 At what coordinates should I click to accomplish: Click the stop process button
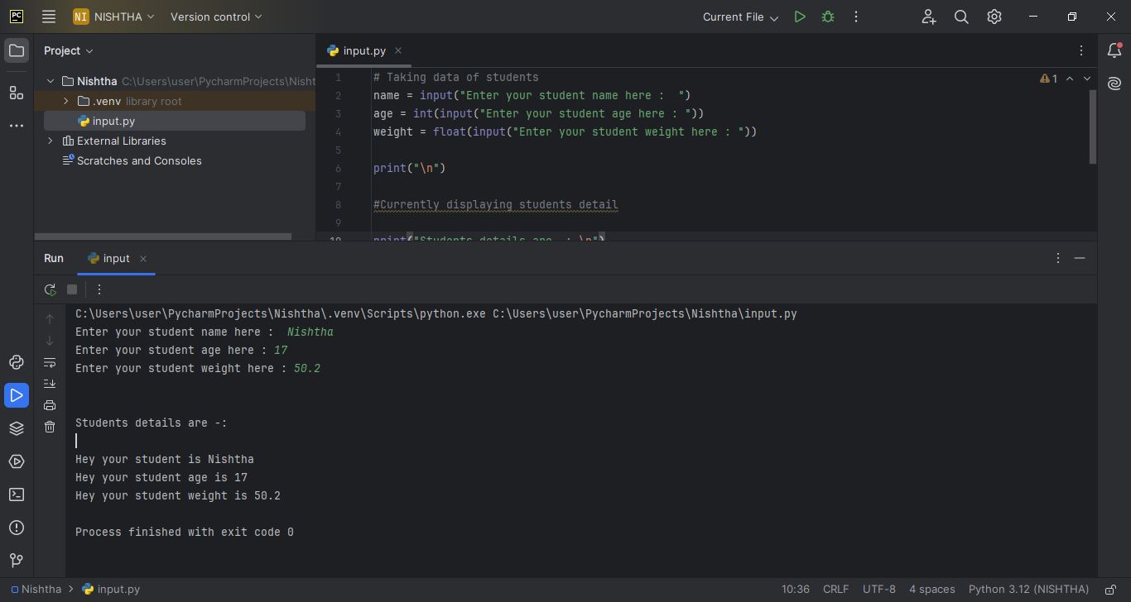pos(72,289)
